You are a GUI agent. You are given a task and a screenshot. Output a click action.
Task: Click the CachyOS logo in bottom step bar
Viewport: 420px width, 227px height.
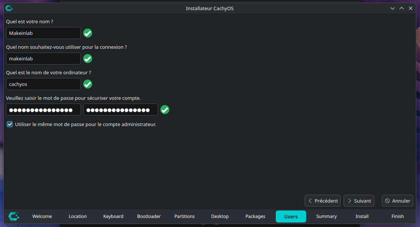pyautogui.click(x=14, y=216)
